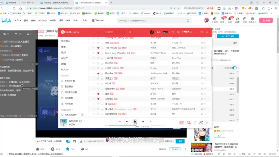
Task: Open the play queue list icon
Action: pos(207,123)
